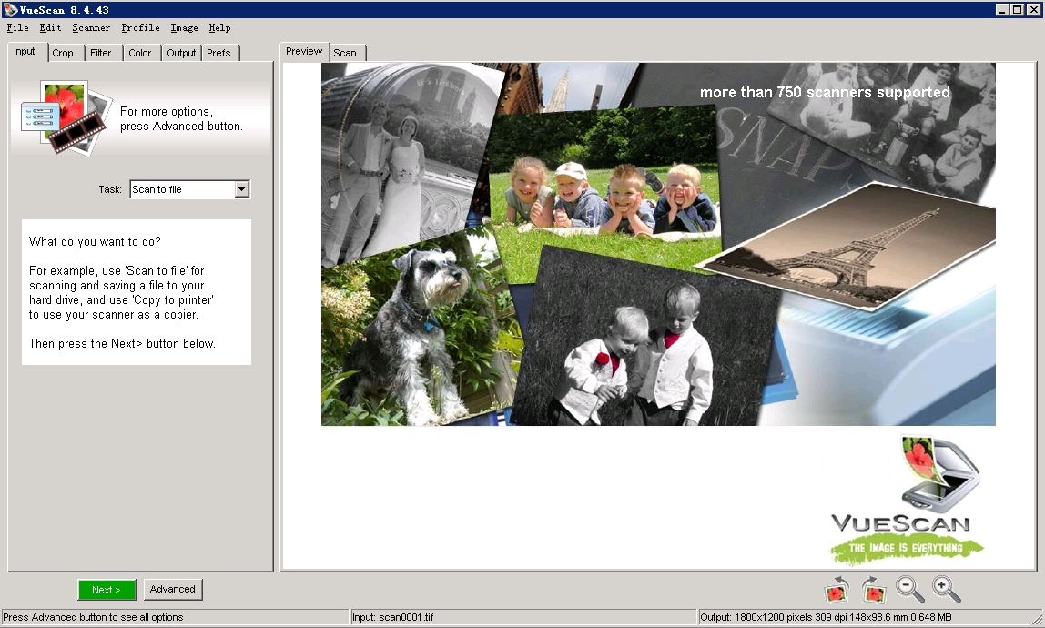This screenshot has width=1045, height=628.
Task: Click the preview collage image
Action: tap(658, 244)
